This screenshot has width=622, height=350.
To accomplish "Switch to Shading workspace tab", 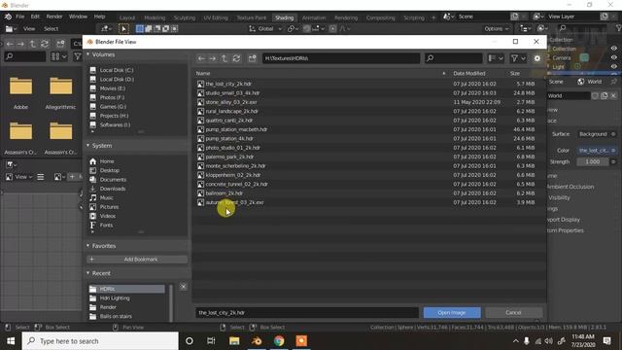I will click(x=285, y=17).
